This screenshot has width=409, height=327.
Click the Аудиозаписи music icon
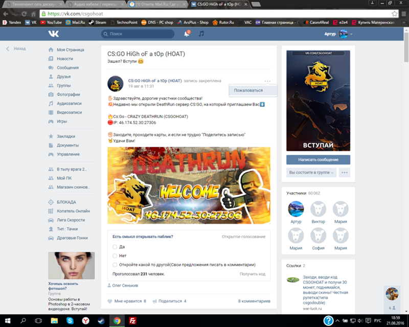(51, 103)
